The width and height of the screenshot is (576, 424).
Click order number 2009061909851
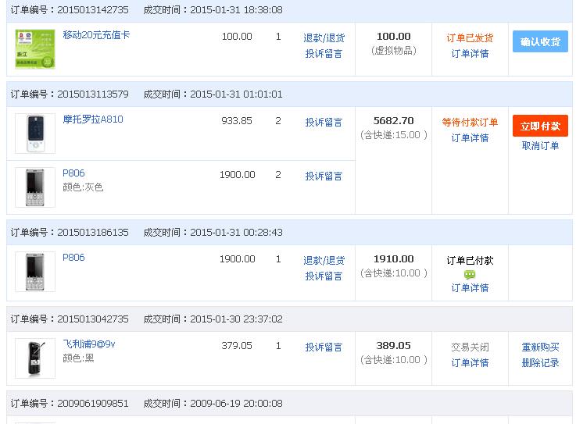93,404
